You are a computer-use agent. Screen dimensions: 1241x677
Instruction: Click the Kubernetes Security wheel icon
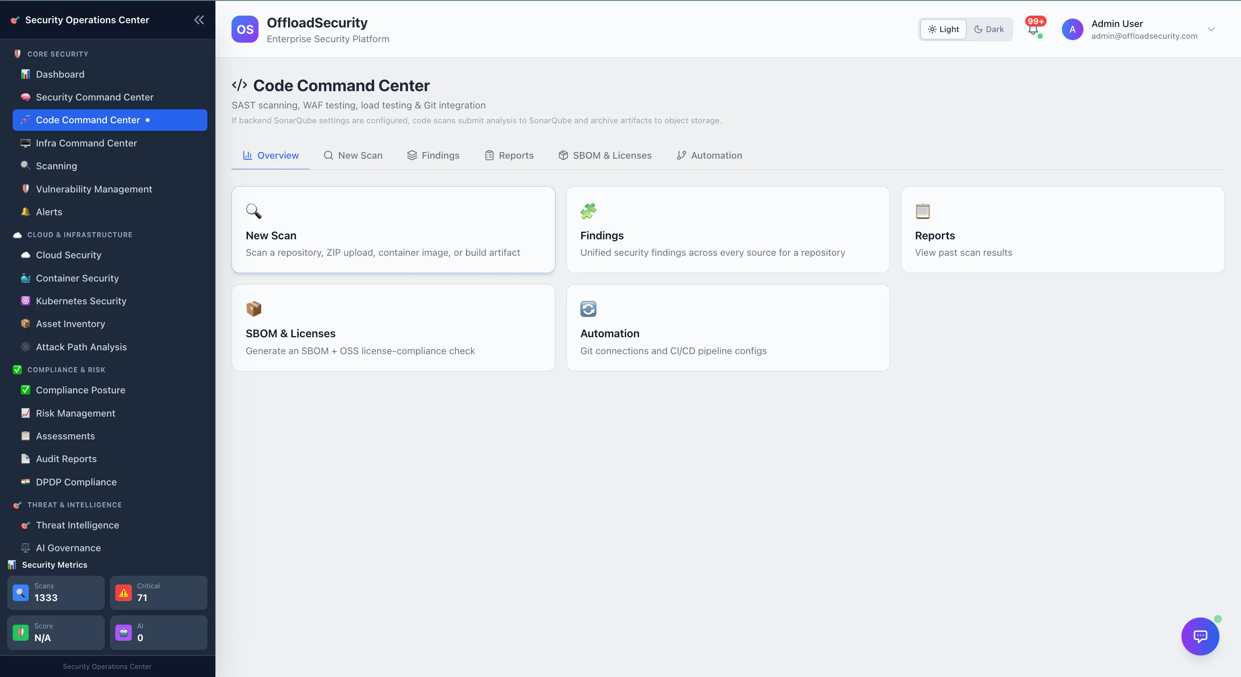point(25,301)
